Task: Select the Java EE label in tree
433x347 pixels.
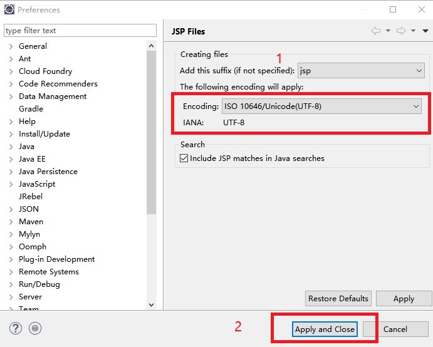Action: pos(32,159)
